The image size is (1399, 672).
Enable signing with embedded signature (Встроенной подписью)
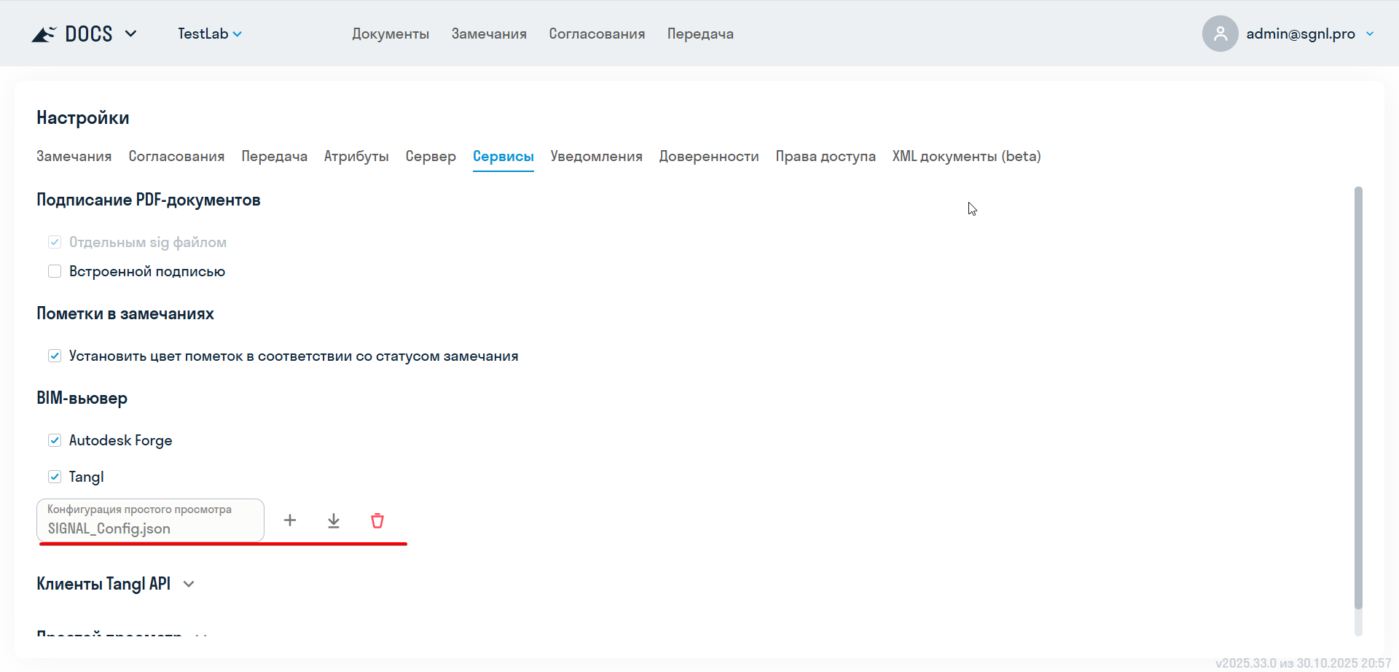point(54,270)
